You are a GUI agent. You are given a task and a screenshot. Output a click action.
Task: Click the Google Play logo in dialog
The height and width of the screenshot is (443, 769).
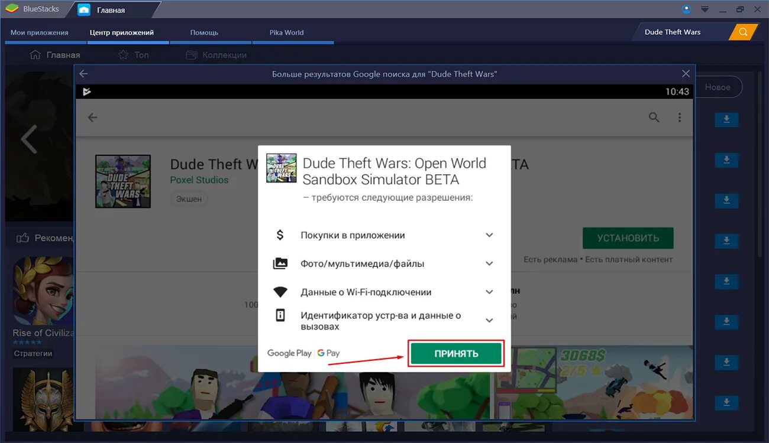click(x=289, y=353)
